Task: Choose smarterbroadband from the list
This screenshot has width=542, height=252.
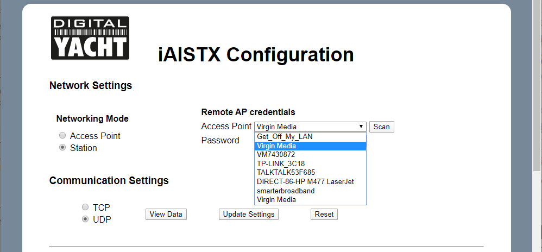Action: coord(286,191)
